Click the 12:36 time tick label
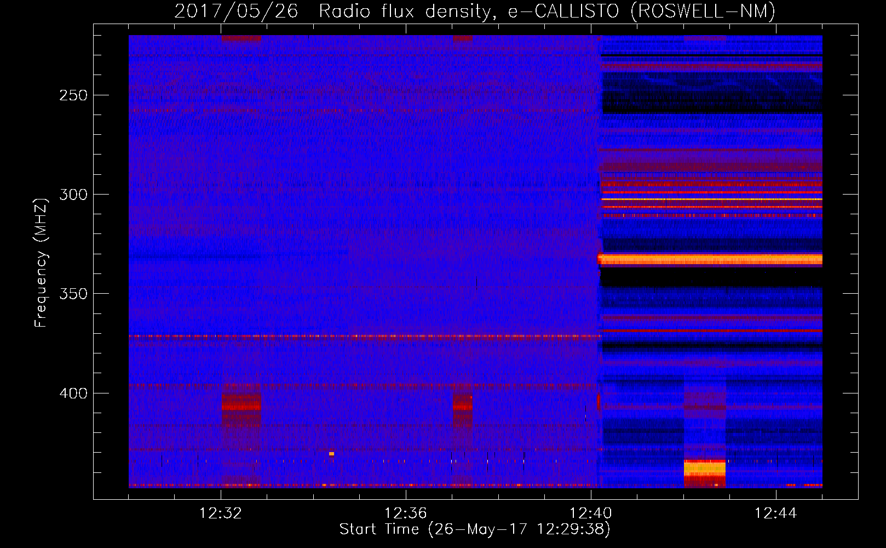 pos(406,513)
